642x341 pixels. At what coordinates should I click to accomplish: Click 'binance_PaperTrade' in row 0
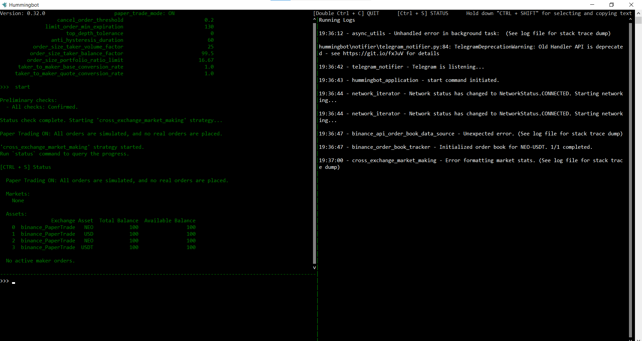(48, 227)
